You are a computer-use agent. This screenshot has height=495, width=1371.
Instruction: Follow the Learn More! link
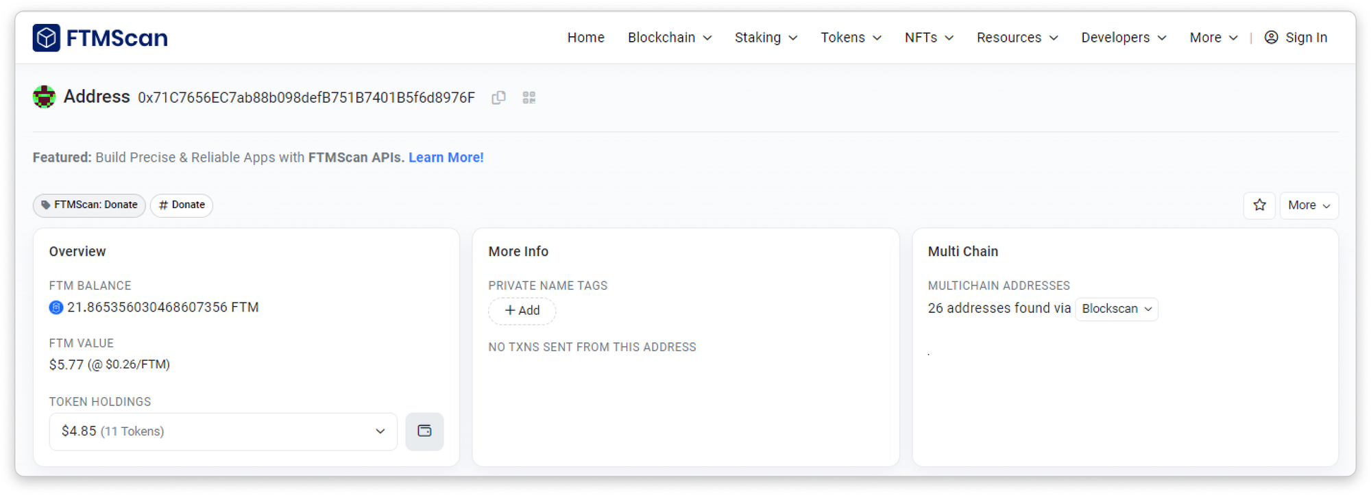446,157
